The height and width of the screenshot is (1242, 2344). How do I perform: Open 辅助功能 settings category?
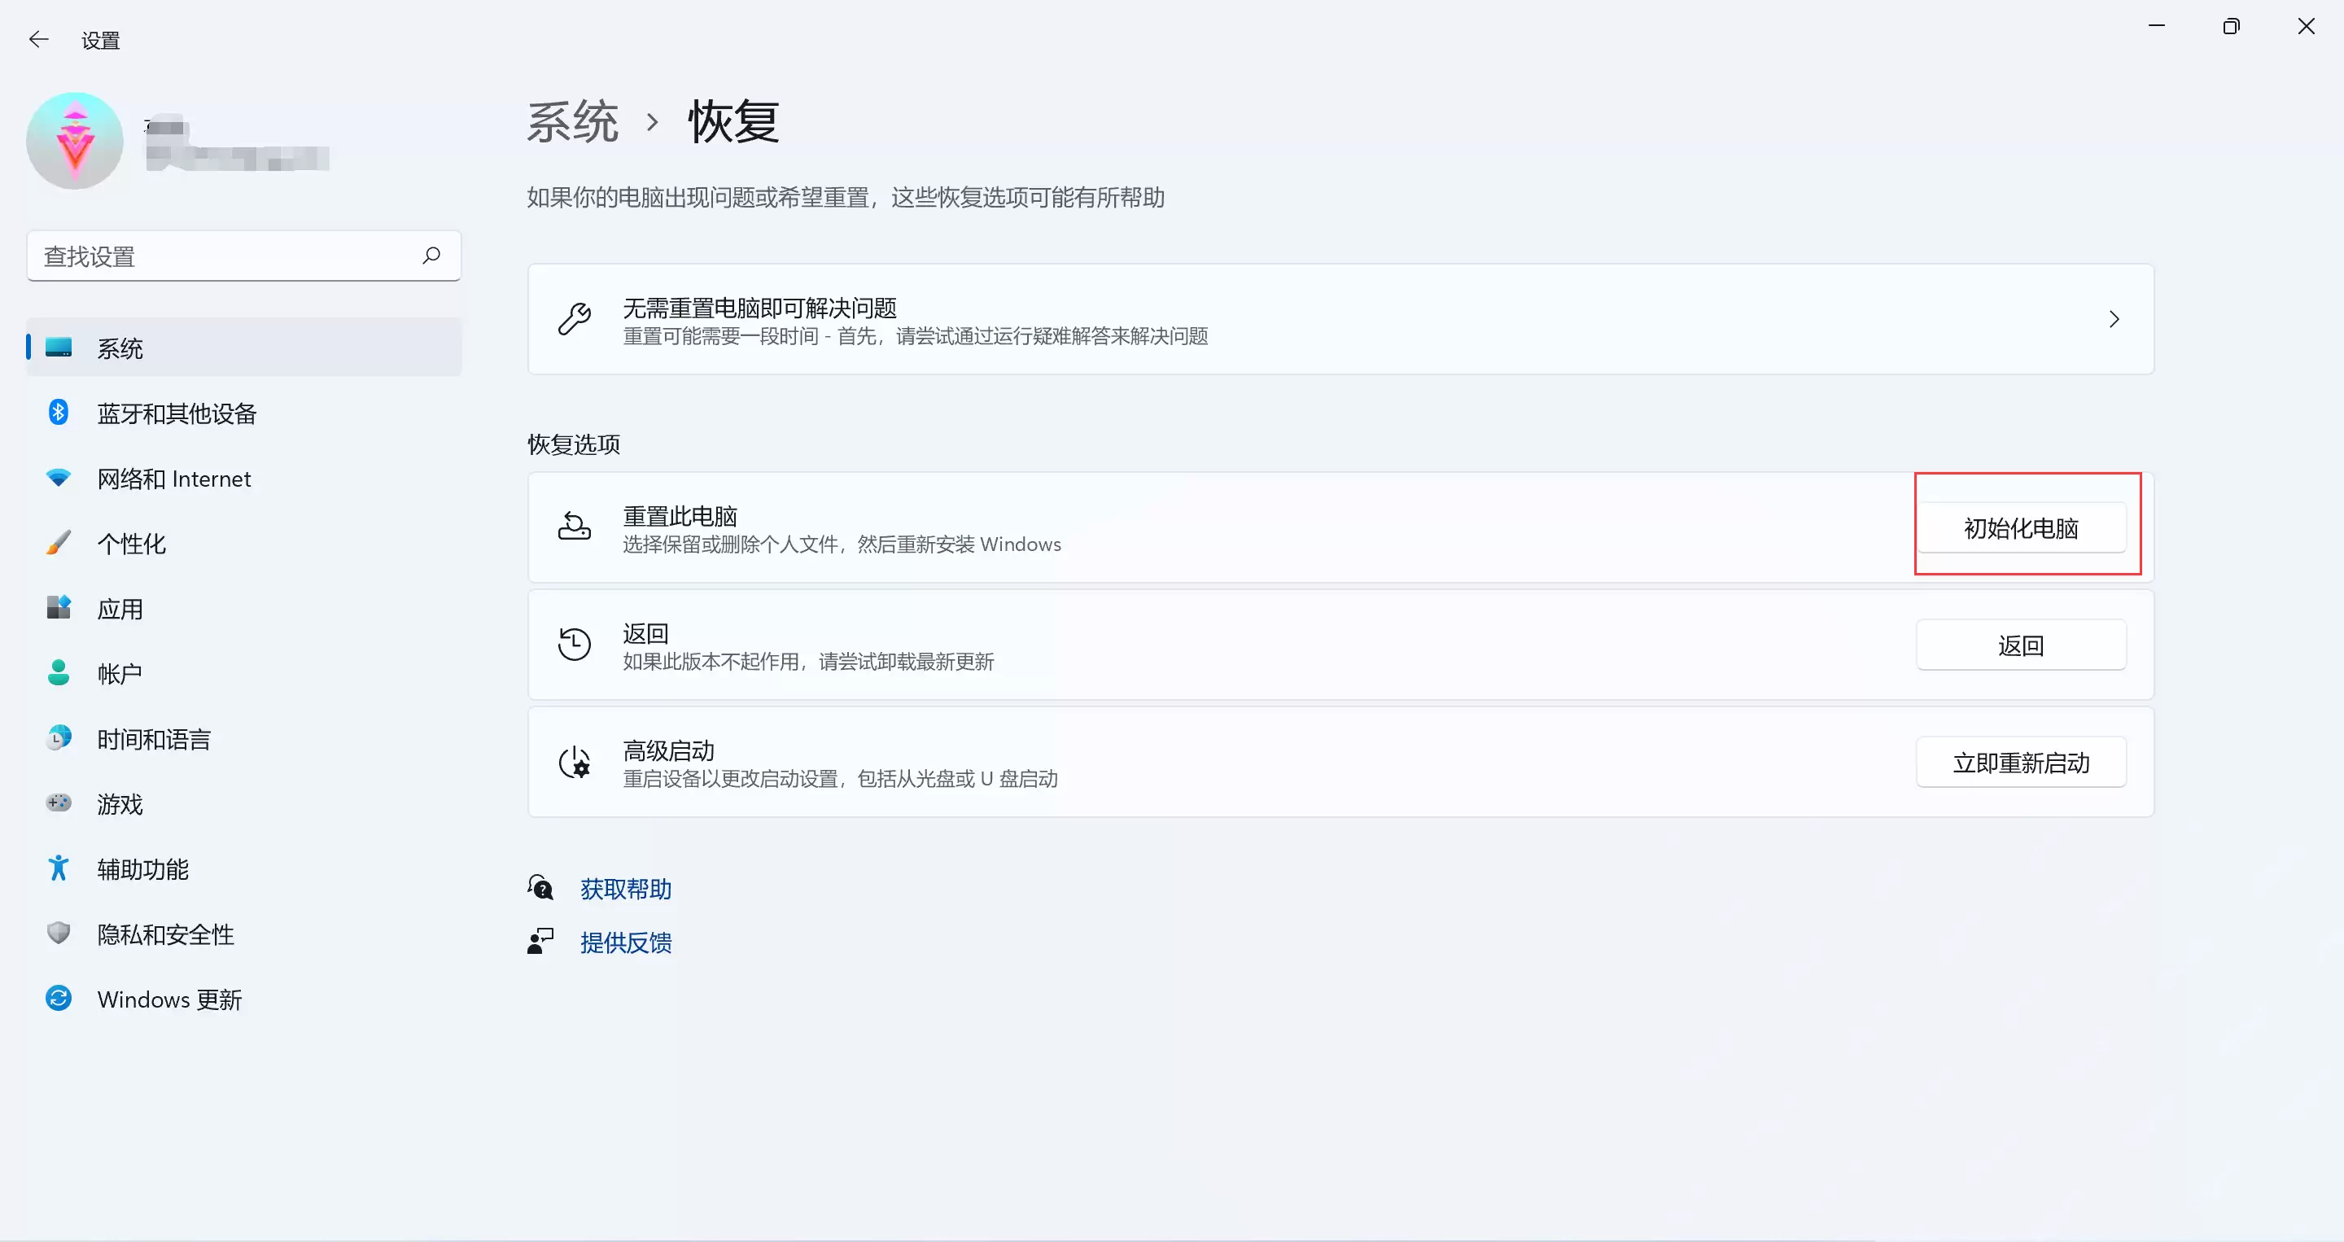pyautogui.click(x=244, y=869)
